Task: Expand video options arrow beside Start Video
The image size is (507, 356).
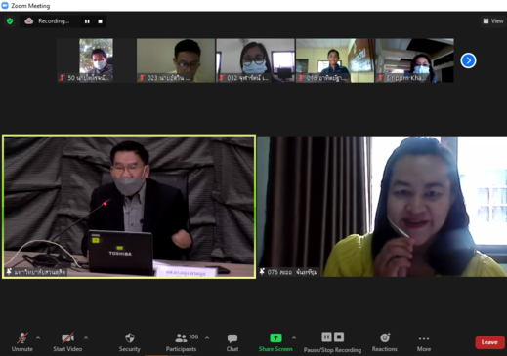Action: point(86,338)
